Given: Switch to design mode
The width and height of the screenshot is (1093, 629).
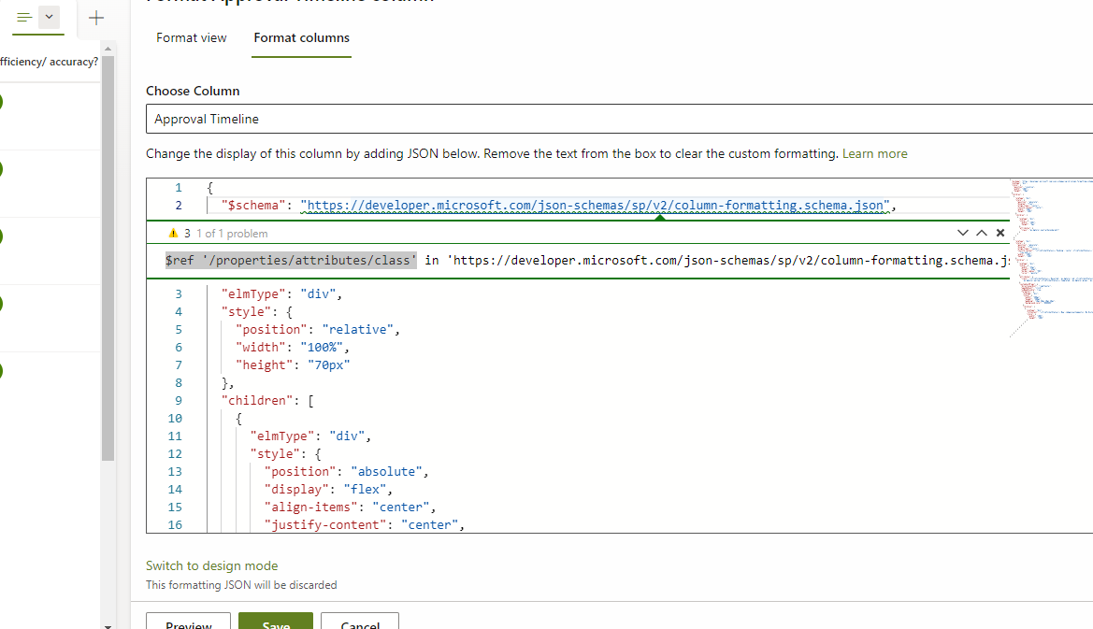Looking at the screenshot, I should click(212, 565).
